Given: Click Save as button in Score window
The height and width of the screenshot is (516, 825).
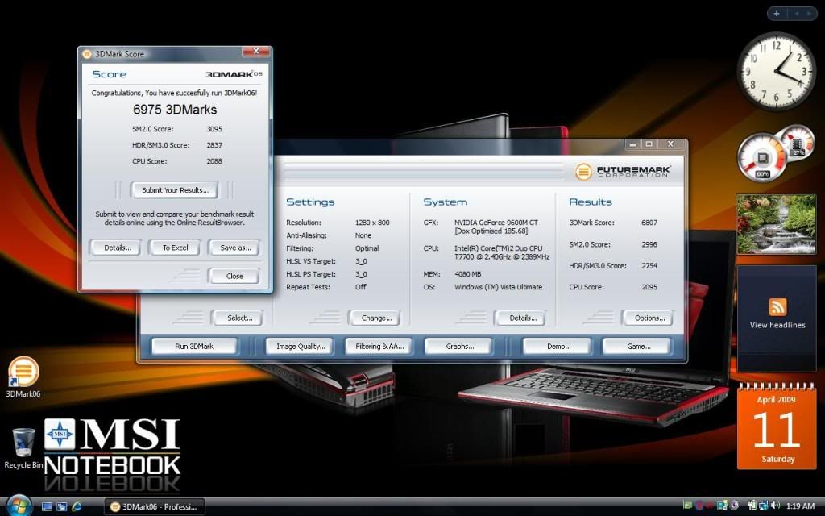Looking at the screenshot, I should pyautogui.click(x=235, y=248).
